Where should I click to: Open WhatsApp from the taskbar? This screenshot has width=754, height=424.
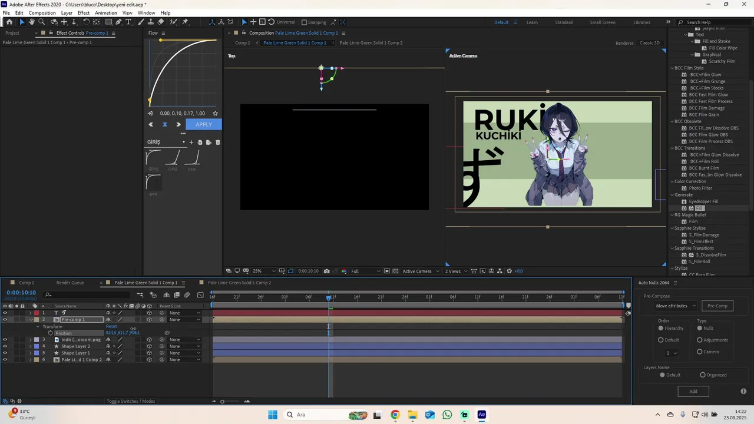(x=447, y=415)
